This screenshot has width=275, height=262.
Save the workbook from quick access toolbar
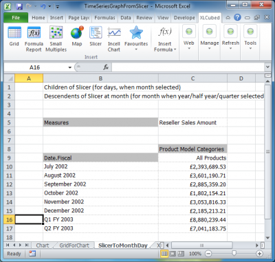click(19, 6)
